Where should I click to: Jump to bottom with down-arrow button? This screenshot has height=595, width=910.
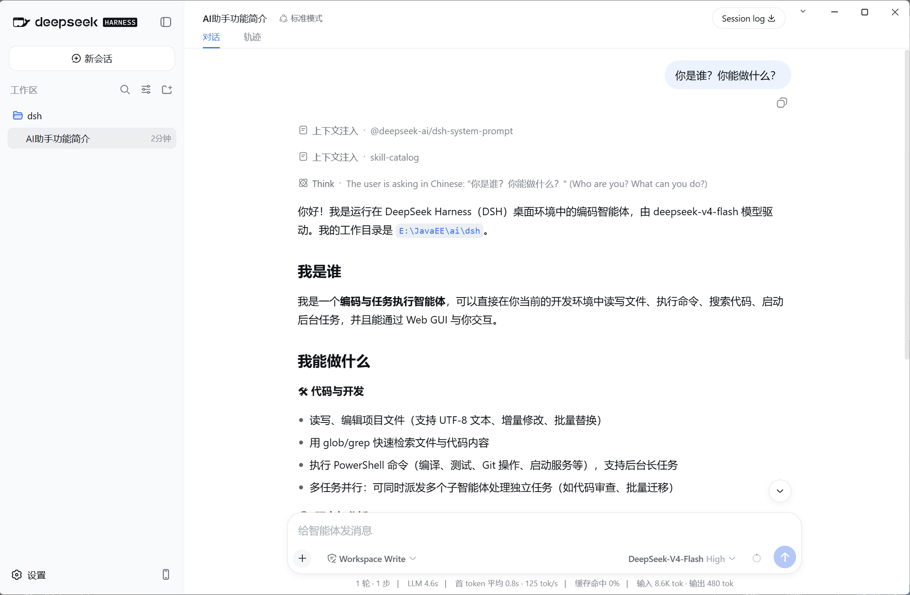(x=780, y=491)
